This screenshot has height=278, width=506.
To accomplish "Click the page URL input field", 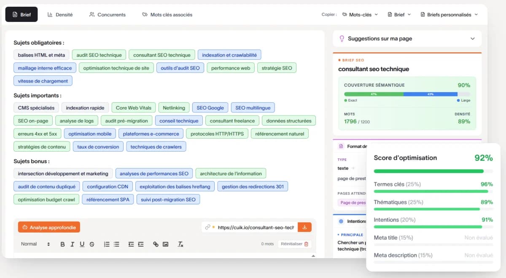I will tap(250, 227).
